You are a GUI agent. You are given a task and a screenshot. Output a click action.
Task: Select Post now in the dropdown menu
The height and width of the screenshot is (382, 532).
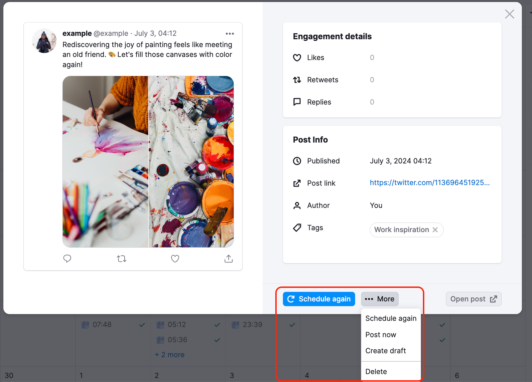381,335
